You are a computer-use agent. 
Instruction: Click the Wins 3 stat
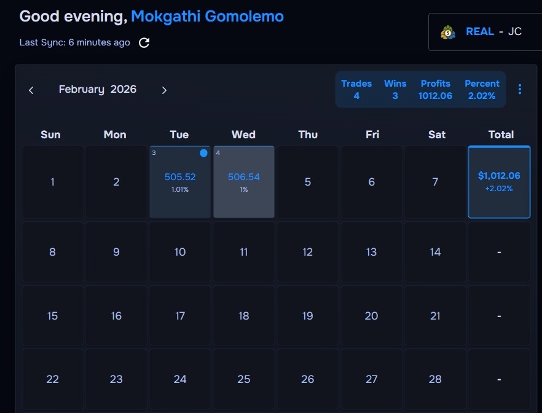[x=395, y=90]
